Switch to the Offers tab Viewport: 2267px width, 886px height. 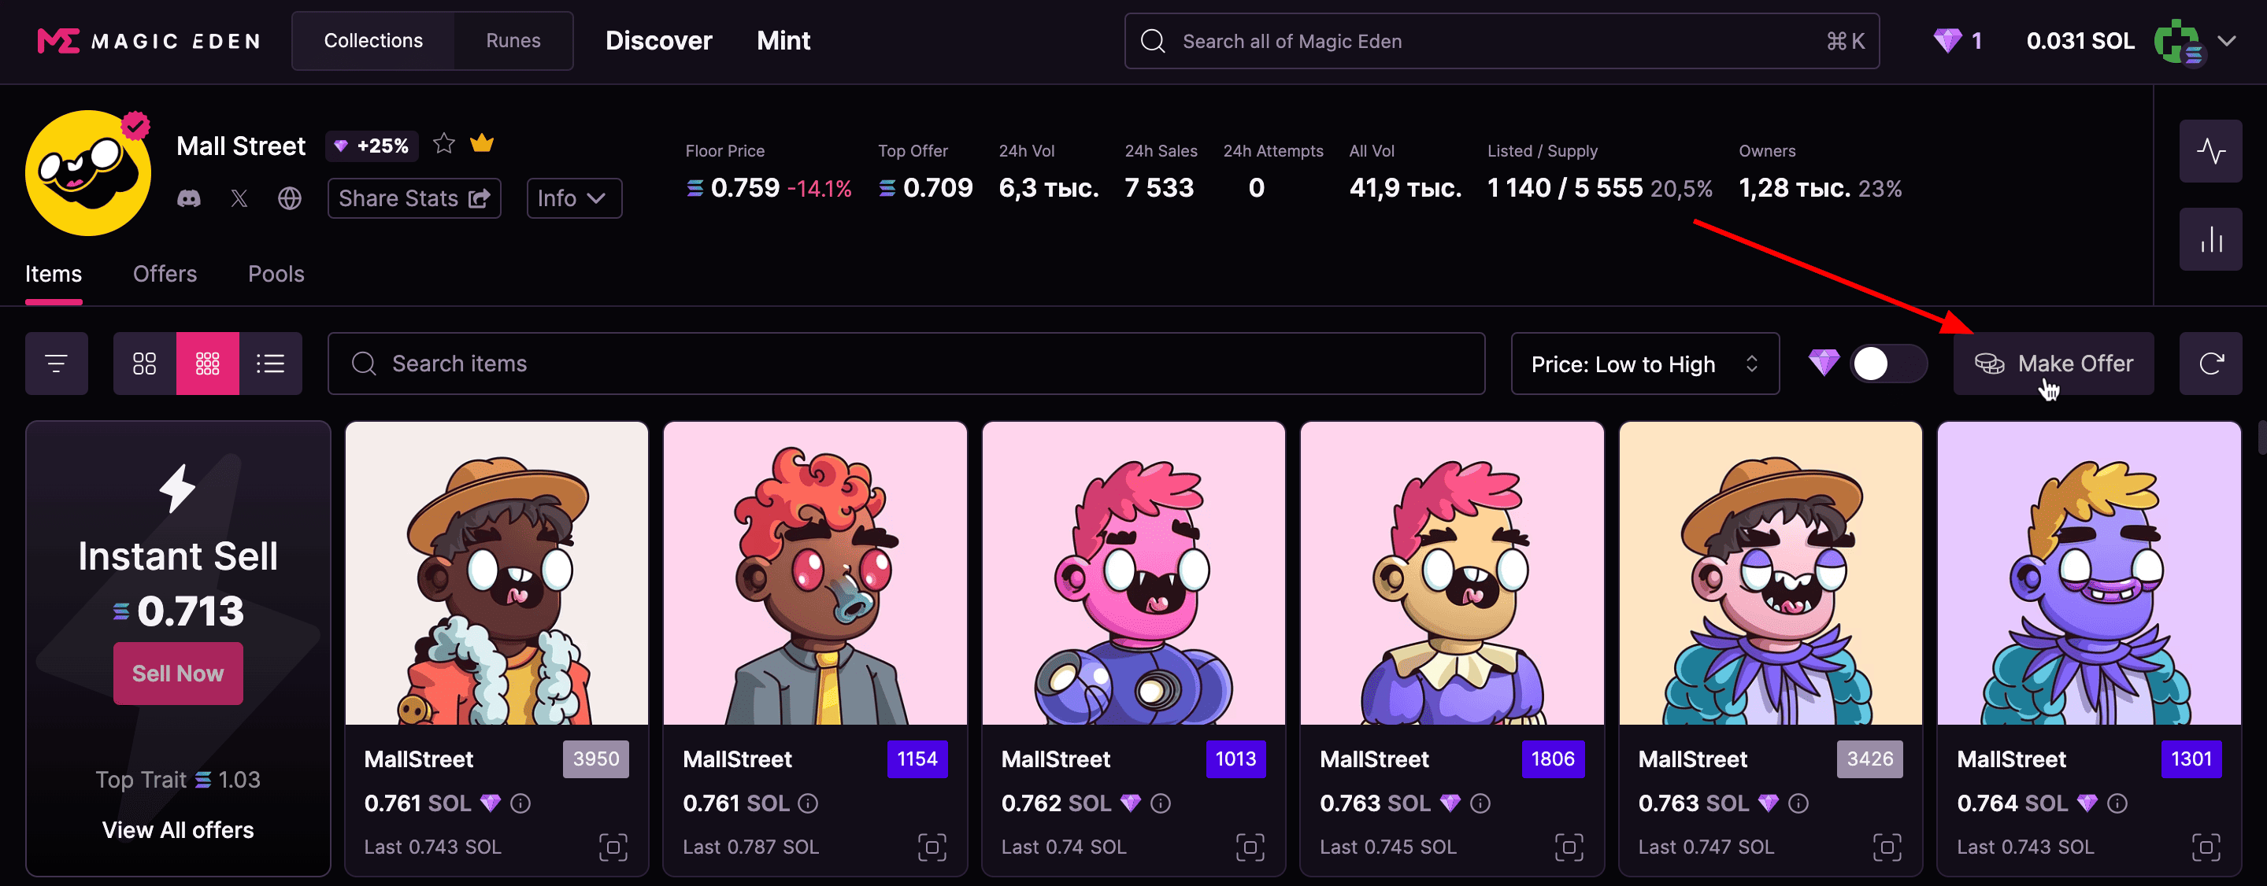165,275
